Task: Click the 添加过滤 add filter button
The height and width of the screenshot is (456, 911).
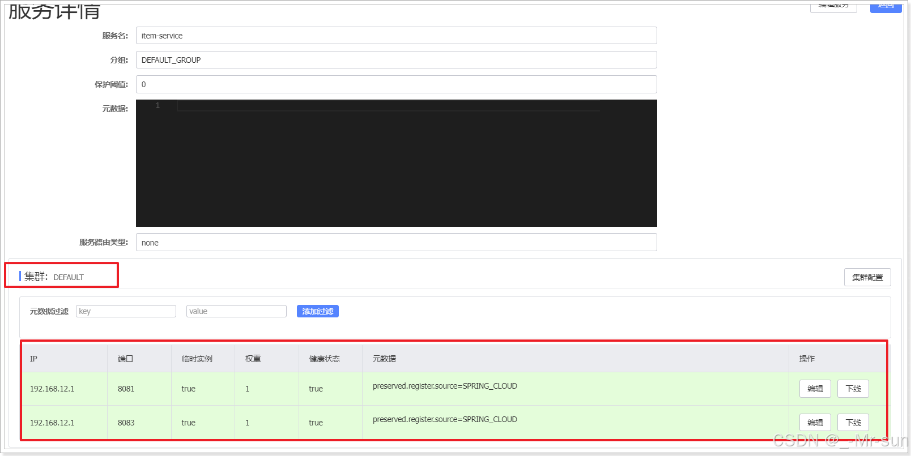Action: (x=318, y=311)
